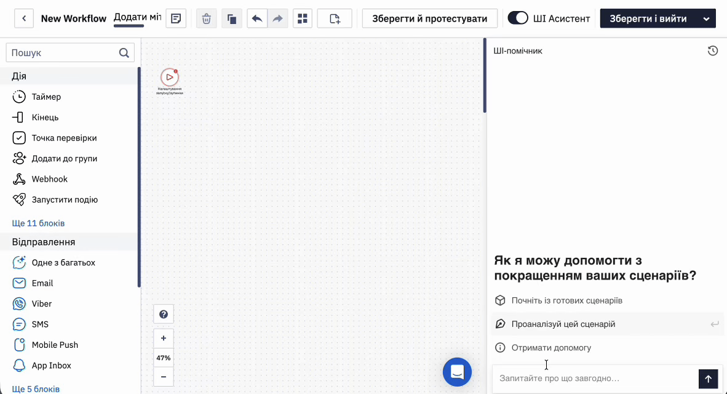Zoom in the canvas with plus
727x394 pixels.
[x=164, y=339]
